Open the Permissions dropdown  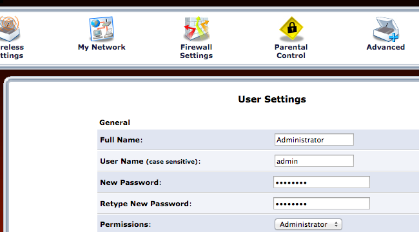click(308, 224)
